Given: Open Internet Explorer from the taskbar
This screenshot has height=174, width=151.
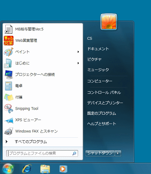Looking at the screenshot, I should 27,169.
